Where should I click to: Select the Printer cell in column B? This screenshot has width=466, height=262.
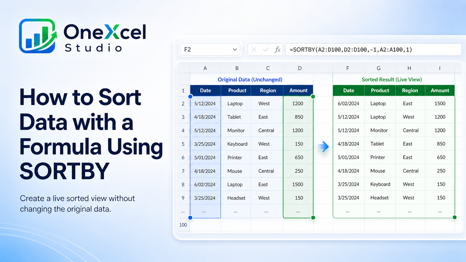point(236,158)
